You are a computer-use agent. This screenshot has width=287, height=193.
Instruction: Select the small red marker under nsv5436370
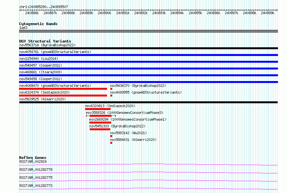point(111,89)
